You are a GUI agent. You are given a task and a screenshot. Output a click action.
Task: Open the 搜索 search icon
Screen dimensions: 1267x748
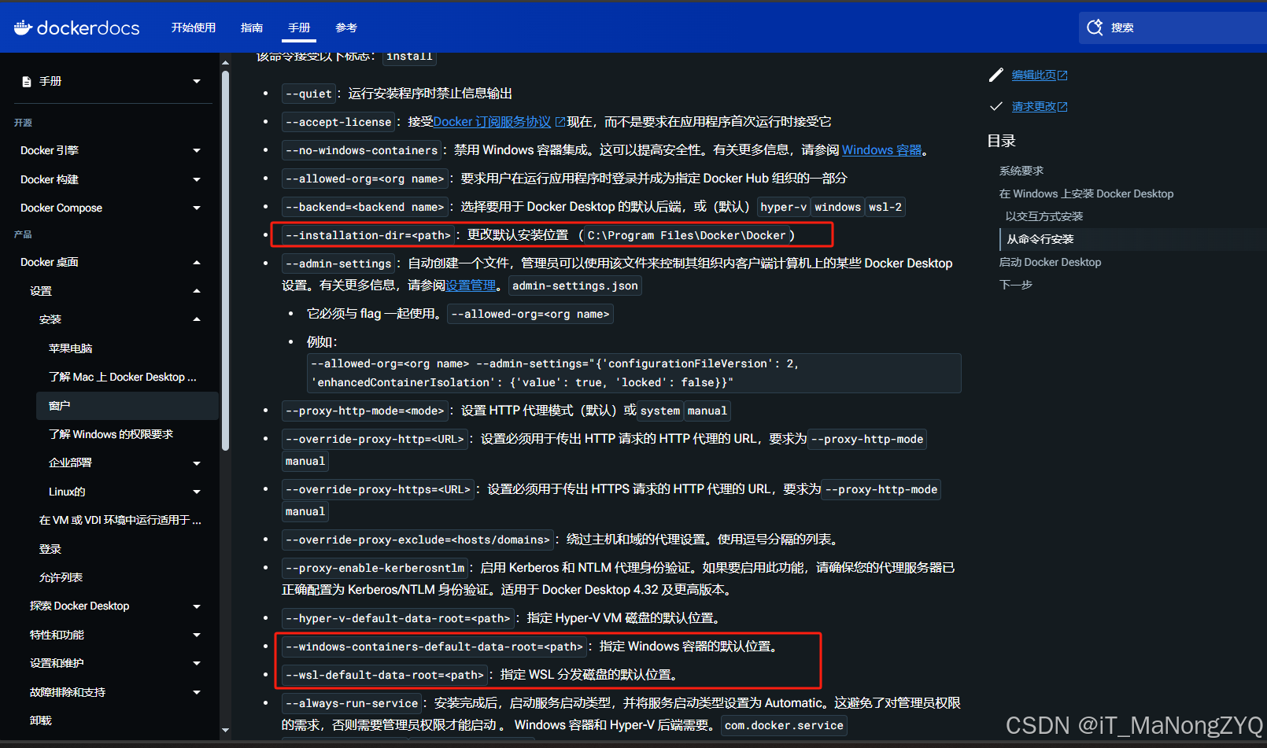pyautogui.click(x=1095, y=27)
